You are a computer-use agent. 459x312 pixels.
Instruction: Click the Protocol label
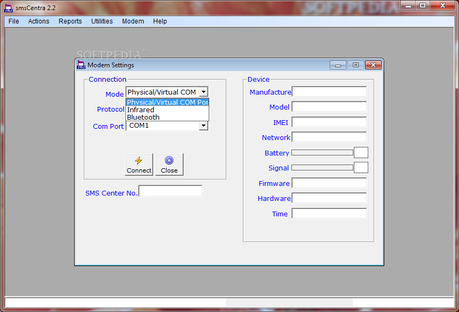tap(110, 110)
